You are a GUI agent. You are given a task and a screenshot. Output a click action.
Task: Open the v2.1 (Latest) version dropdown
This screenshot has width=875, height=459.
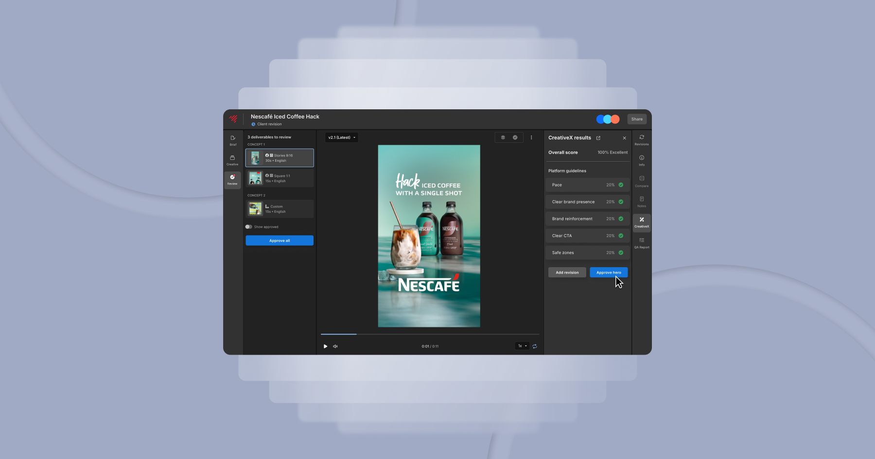click(x=341, y=137)
